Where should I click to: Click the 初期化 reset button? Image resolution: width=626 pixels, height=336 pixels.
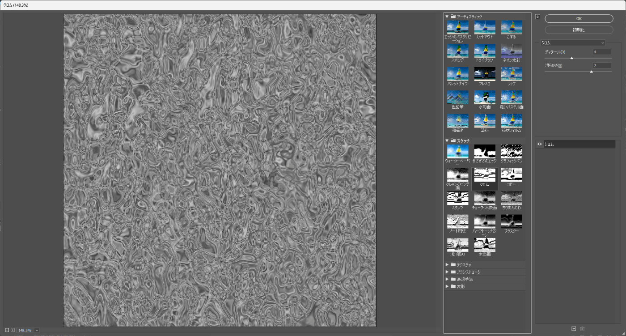579,30
